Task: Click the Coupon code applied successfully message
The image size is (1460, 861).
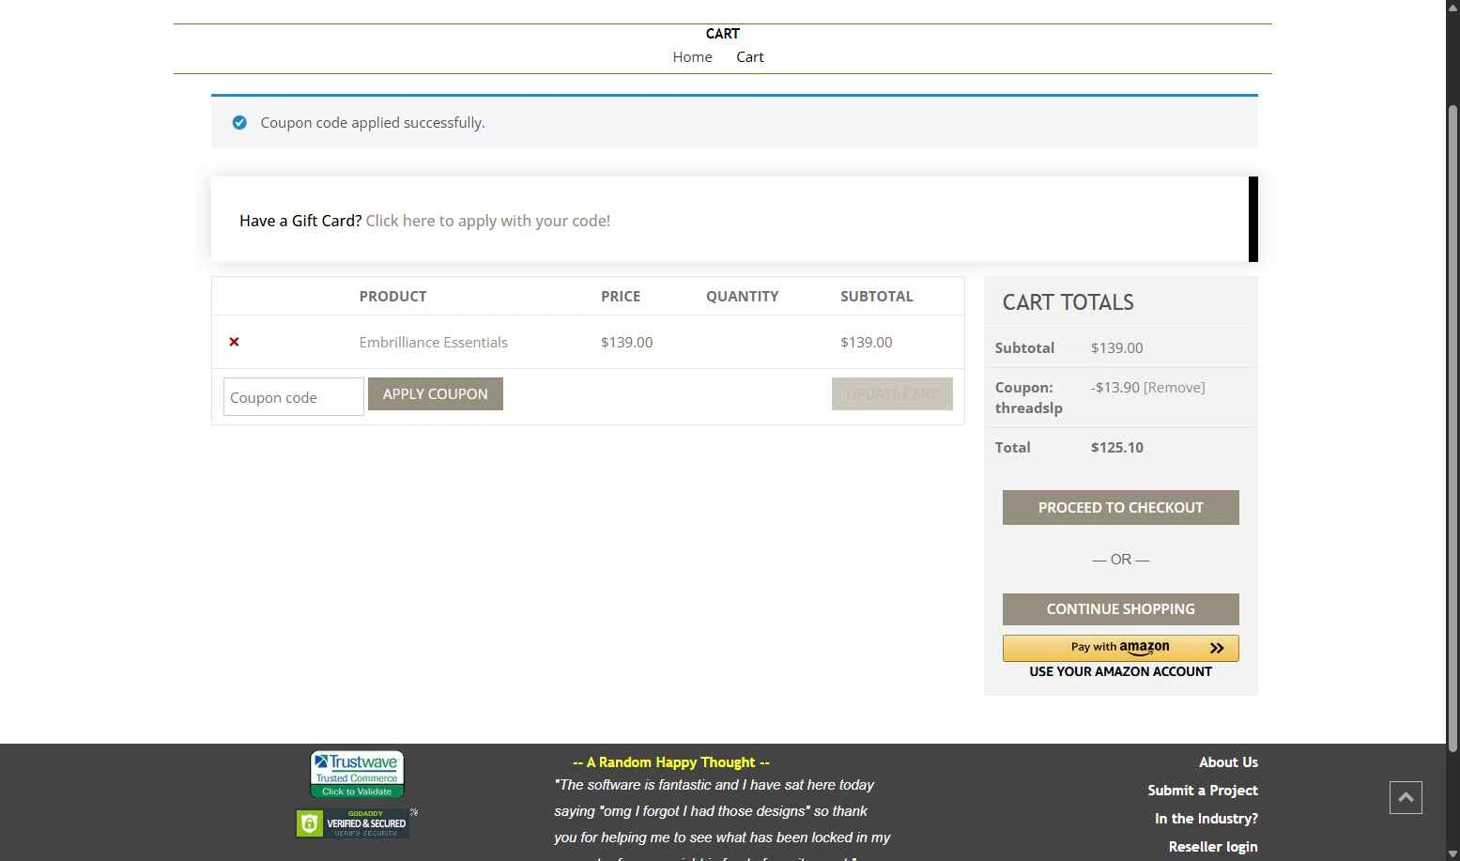Action: tap(373, 123)
